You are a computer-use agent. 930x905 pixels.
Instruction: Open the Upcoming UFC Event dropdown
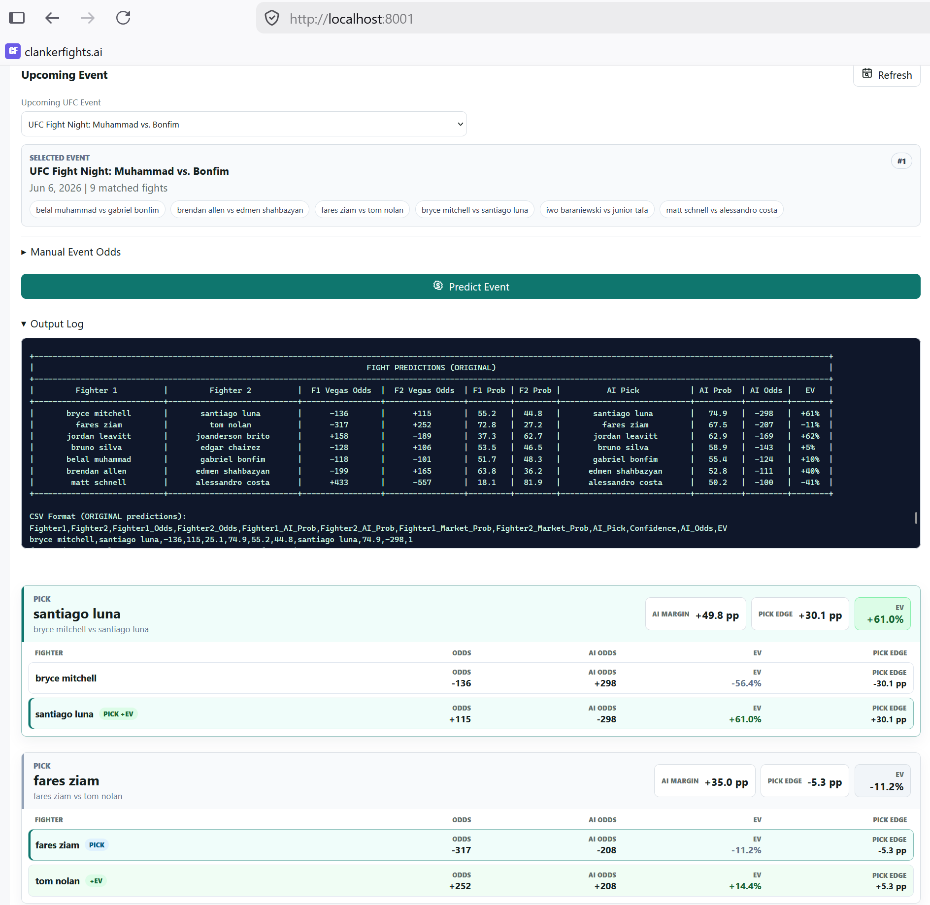(x=244, y=124)
